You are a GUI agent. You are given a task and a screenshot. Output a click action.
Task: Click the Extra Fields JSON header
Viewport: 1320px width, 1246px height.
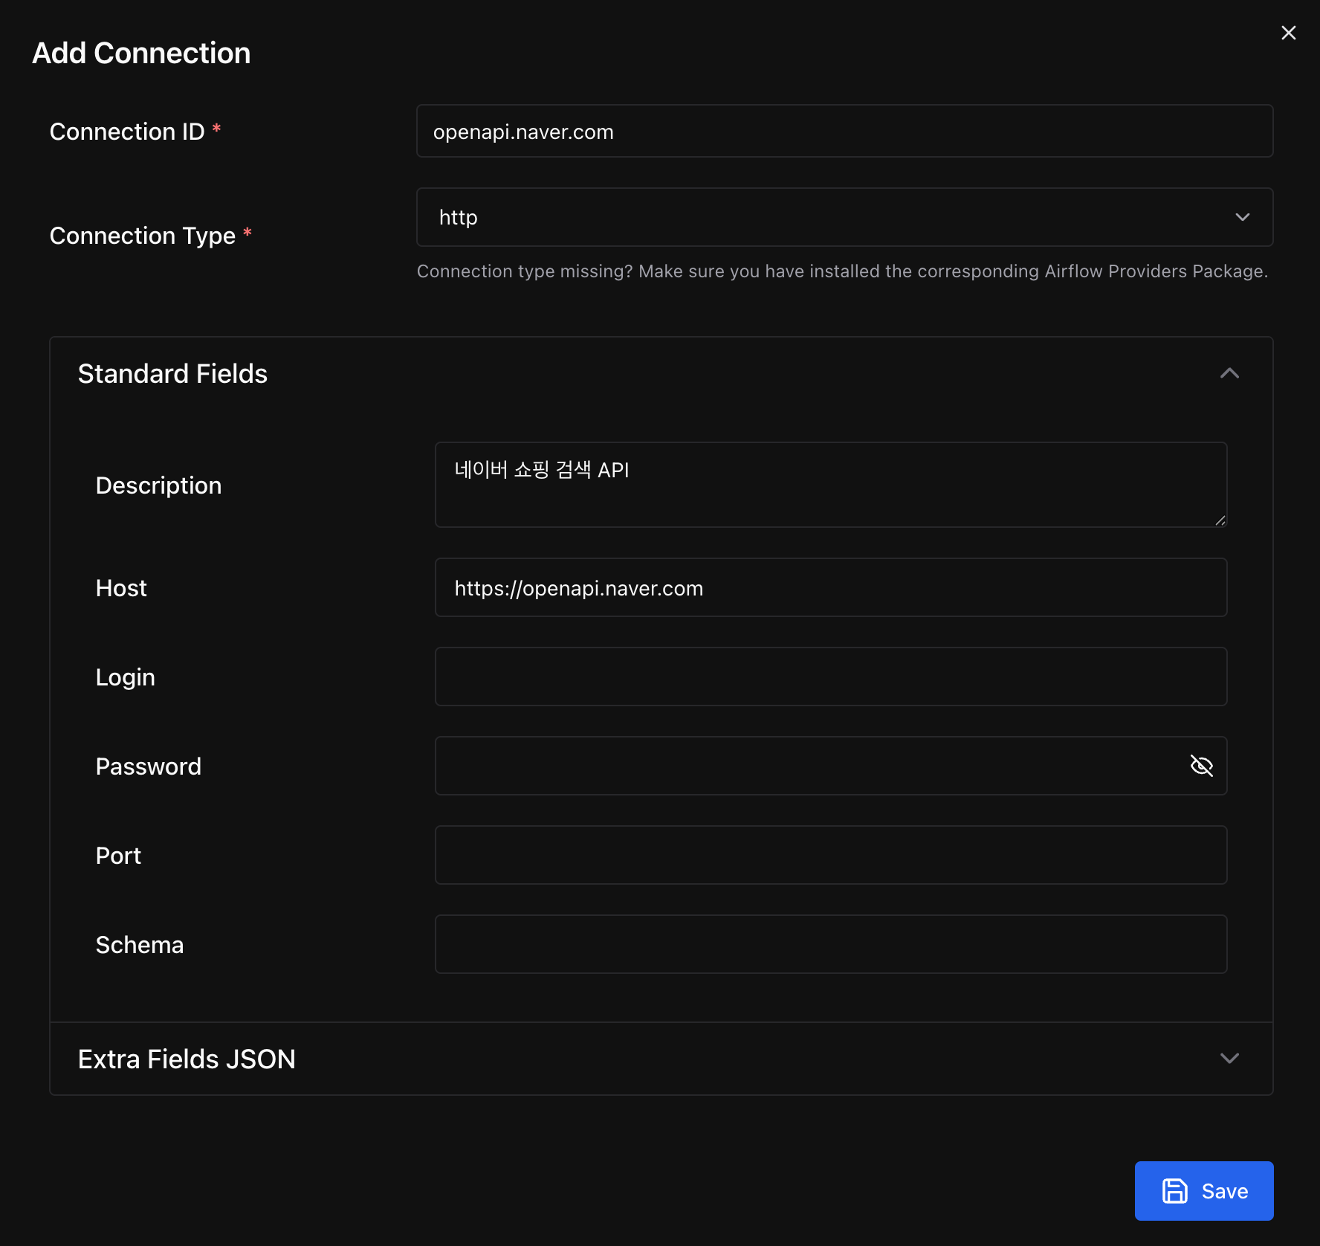tap(187, 1059)
